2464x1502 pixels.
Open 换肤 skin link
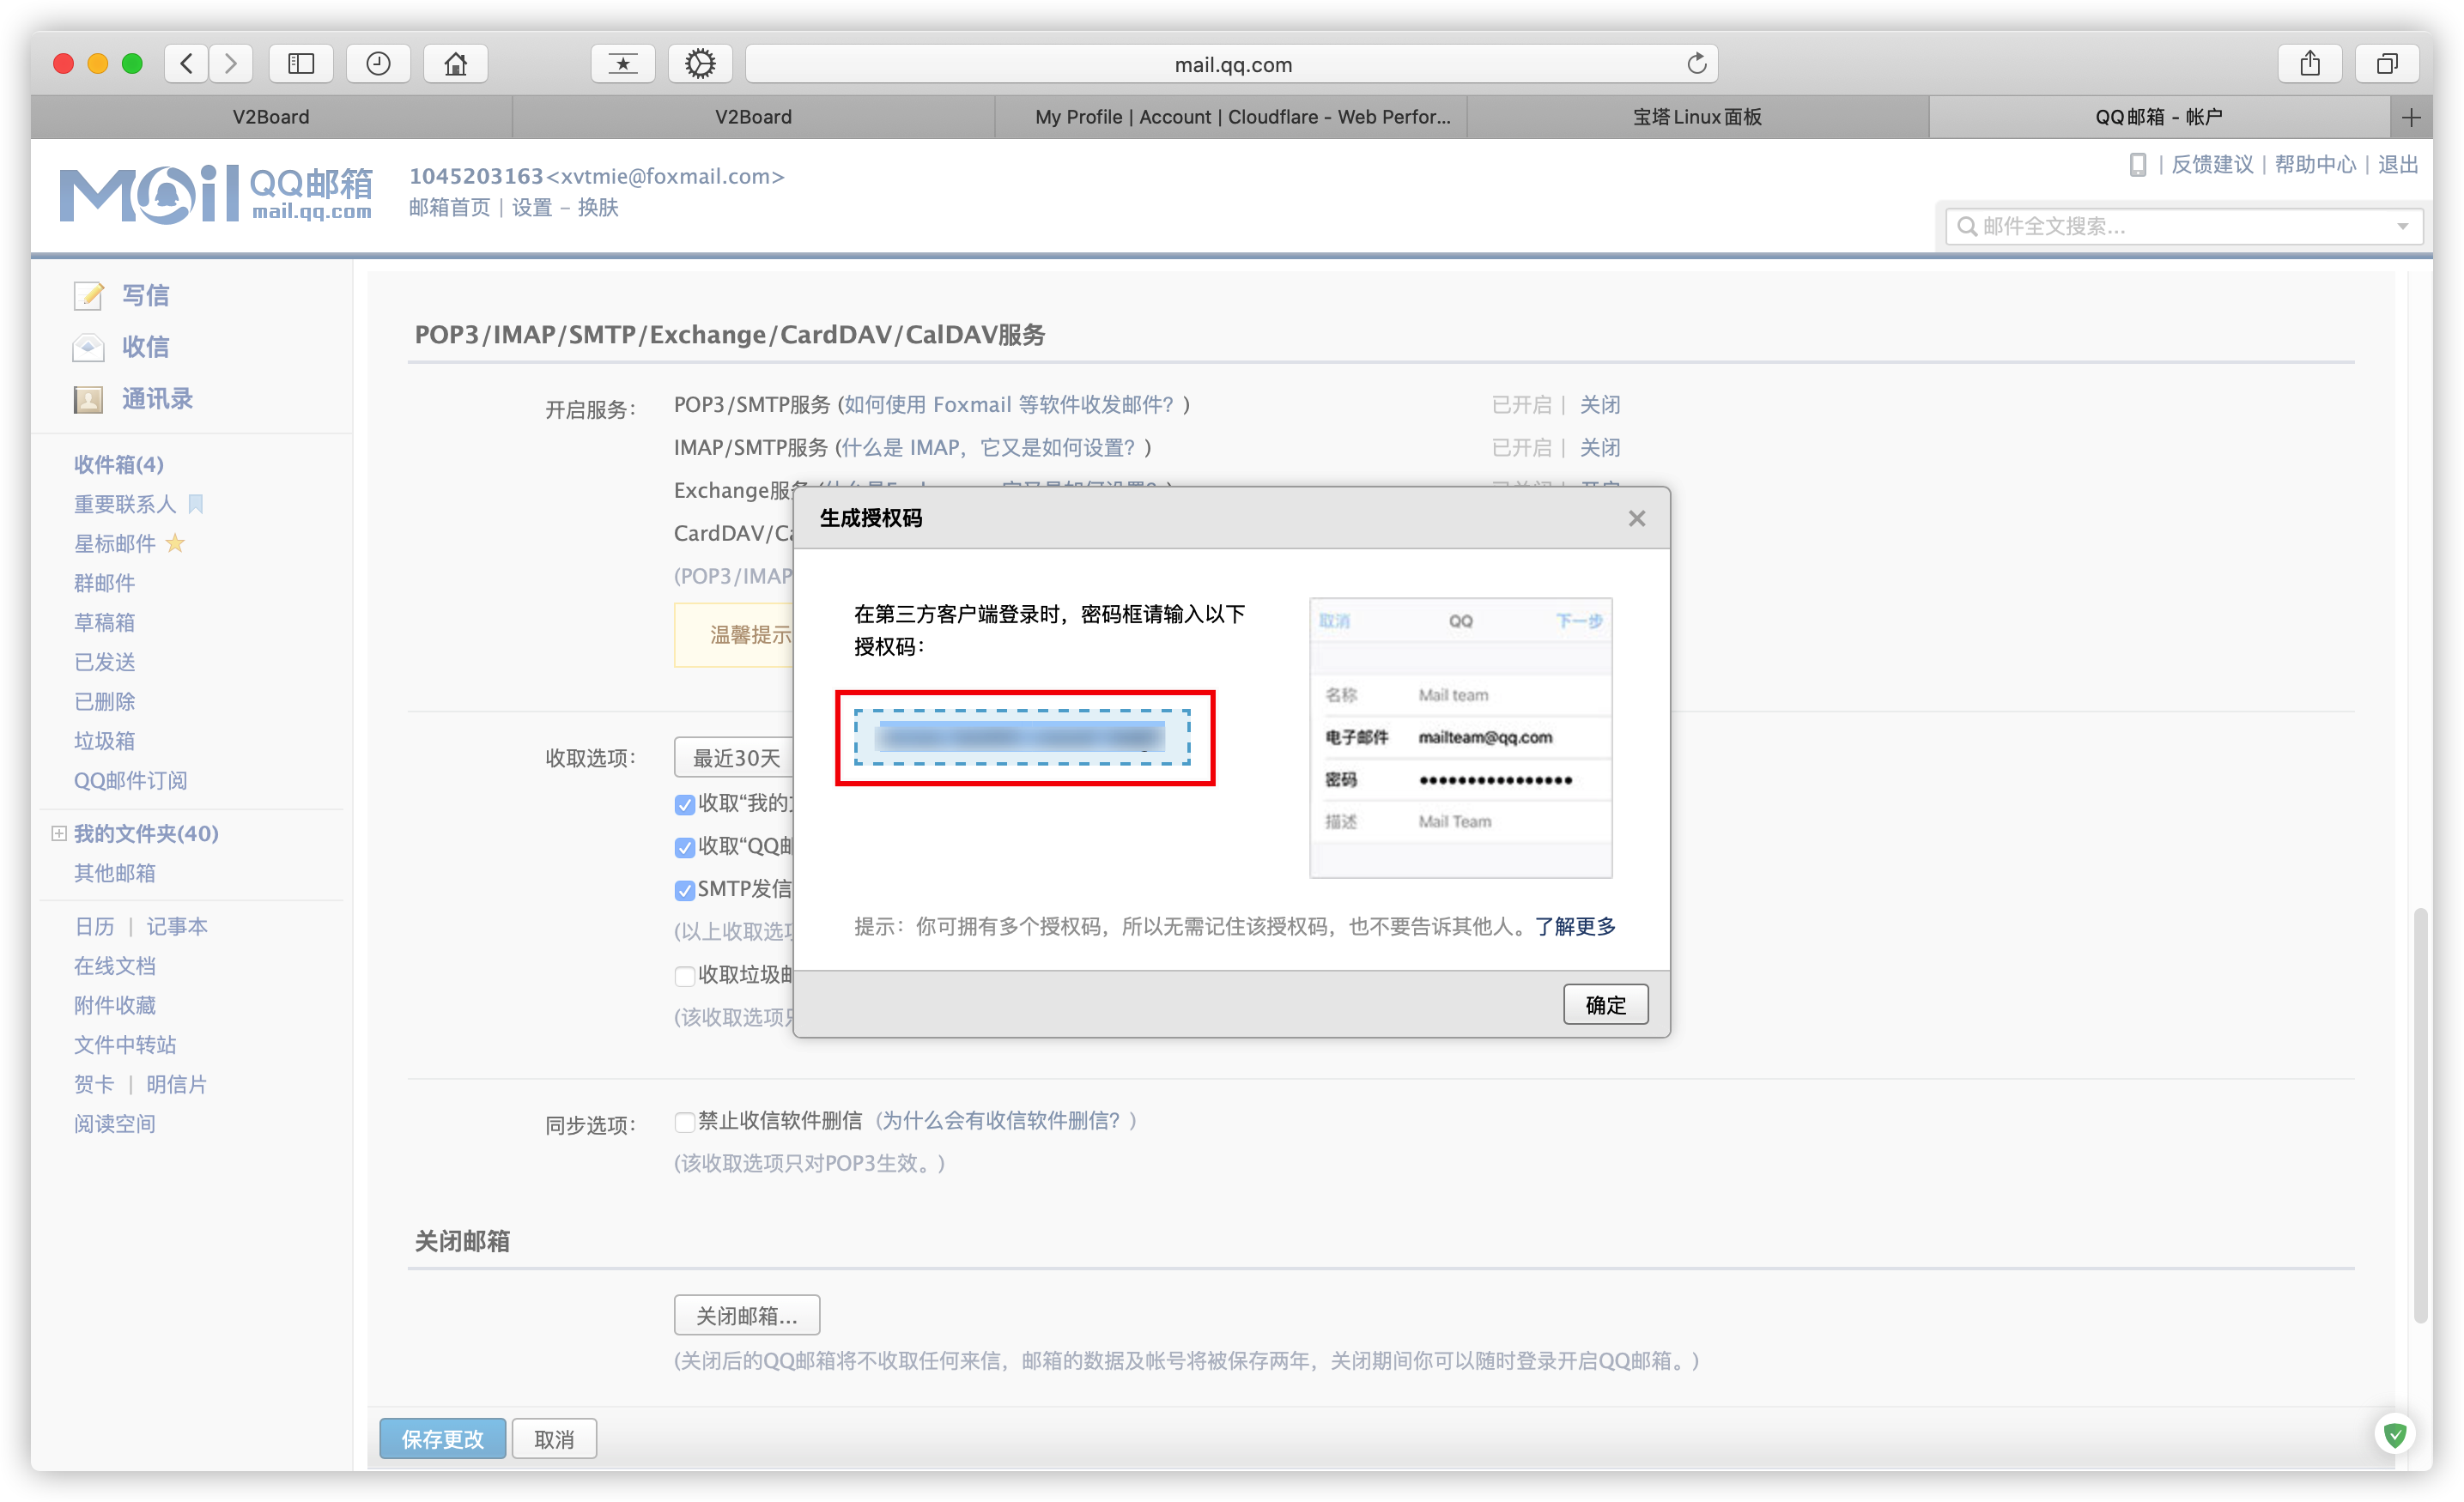[x=598, y=207]
